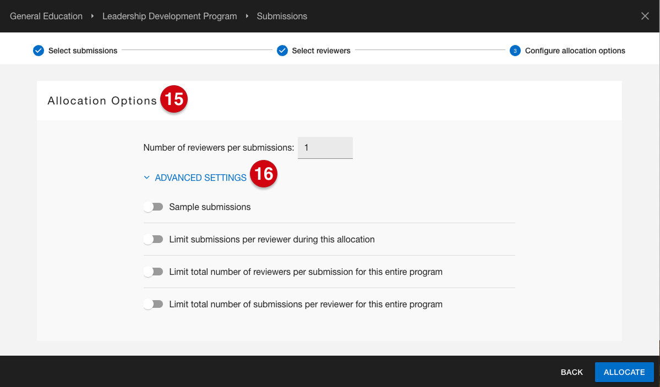The image size is (660, 387).
Task: Close the allocation dialog with the X icon
Action: (x=645, y=16)
